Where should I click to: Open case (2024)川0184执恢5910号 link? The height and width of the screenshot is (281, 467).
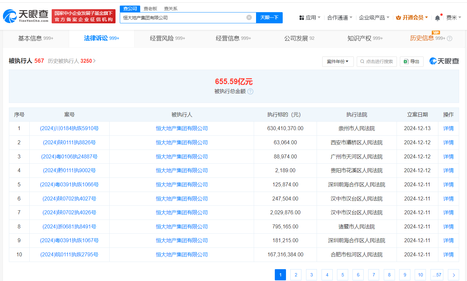[69, 128]
